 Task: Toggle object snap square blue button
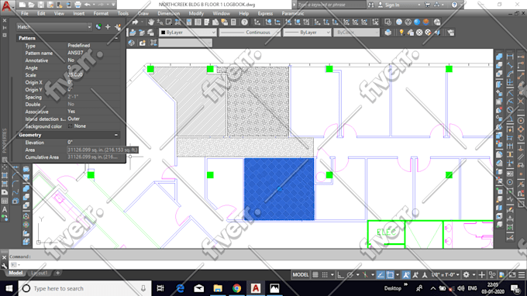(390, 275)
